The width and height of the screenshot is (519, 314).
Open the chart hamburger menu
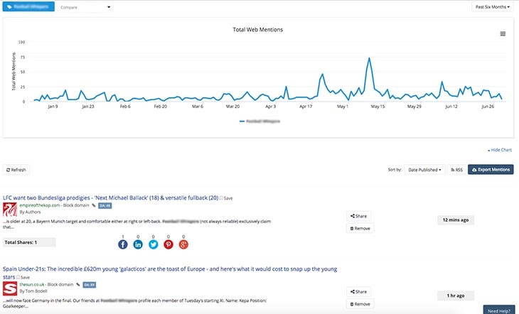(x=503, y=34)
